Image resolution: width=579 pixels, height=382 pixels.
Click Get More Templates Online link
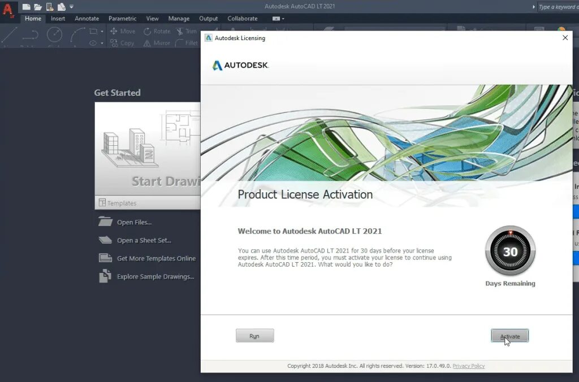point(147,258)
